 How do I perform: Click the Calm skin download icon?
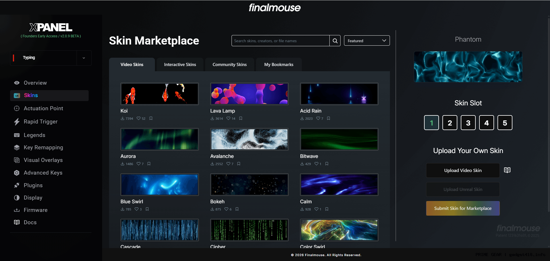(x=302, y=209)
